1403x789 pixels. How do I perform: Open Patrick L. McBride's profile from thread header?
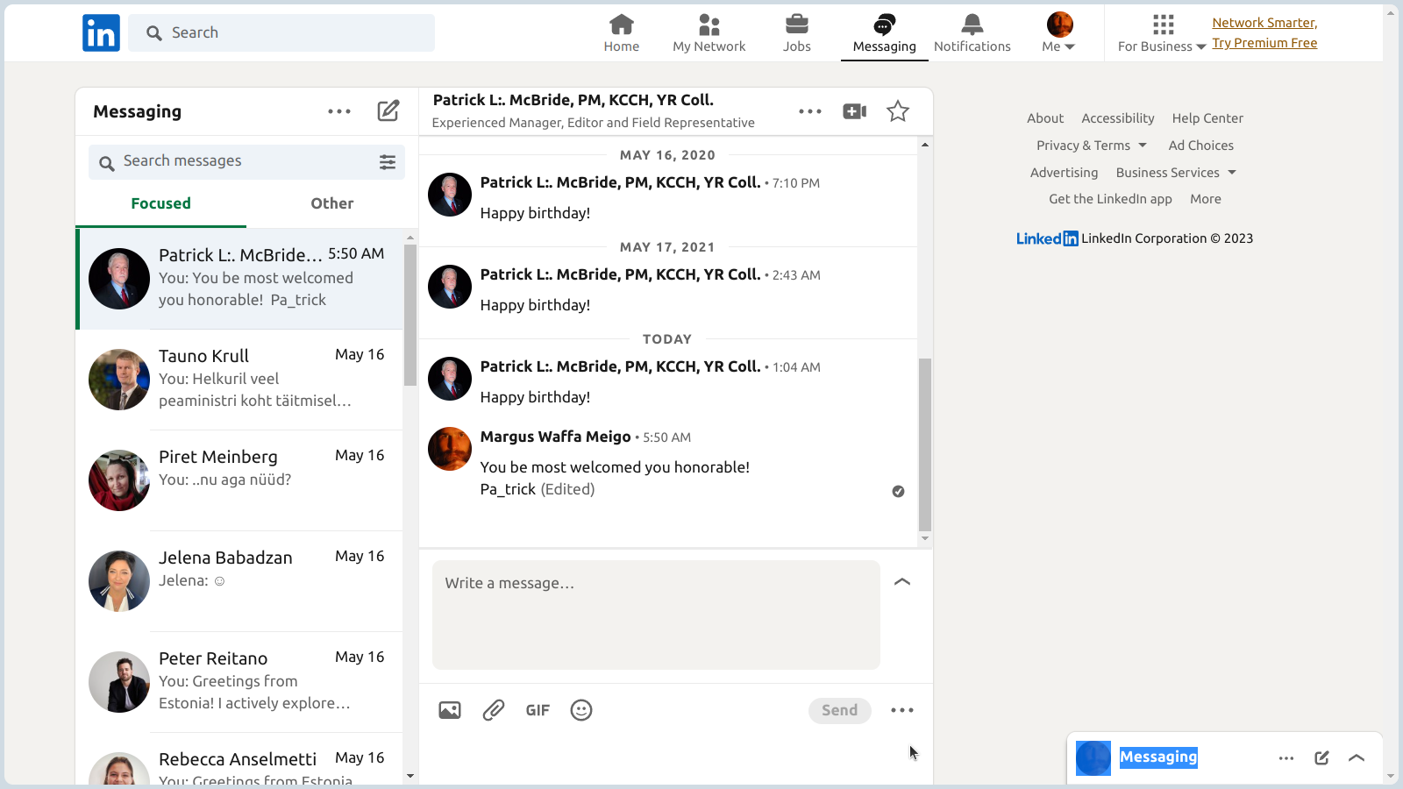pos(573,100)
